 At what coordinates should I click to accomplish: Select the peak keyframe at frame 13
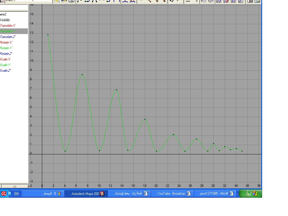tap(116, 90)
